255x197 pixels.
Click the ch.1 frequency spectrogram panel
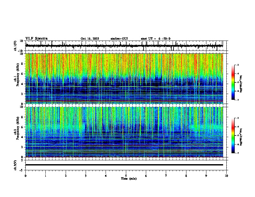124,79
